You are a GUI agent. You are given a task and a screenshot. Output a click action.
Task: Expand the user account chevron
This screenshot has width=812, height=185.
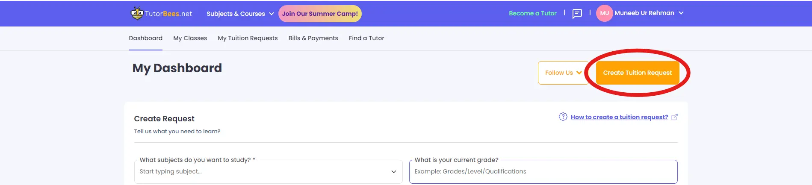click(x=681, y=13)
